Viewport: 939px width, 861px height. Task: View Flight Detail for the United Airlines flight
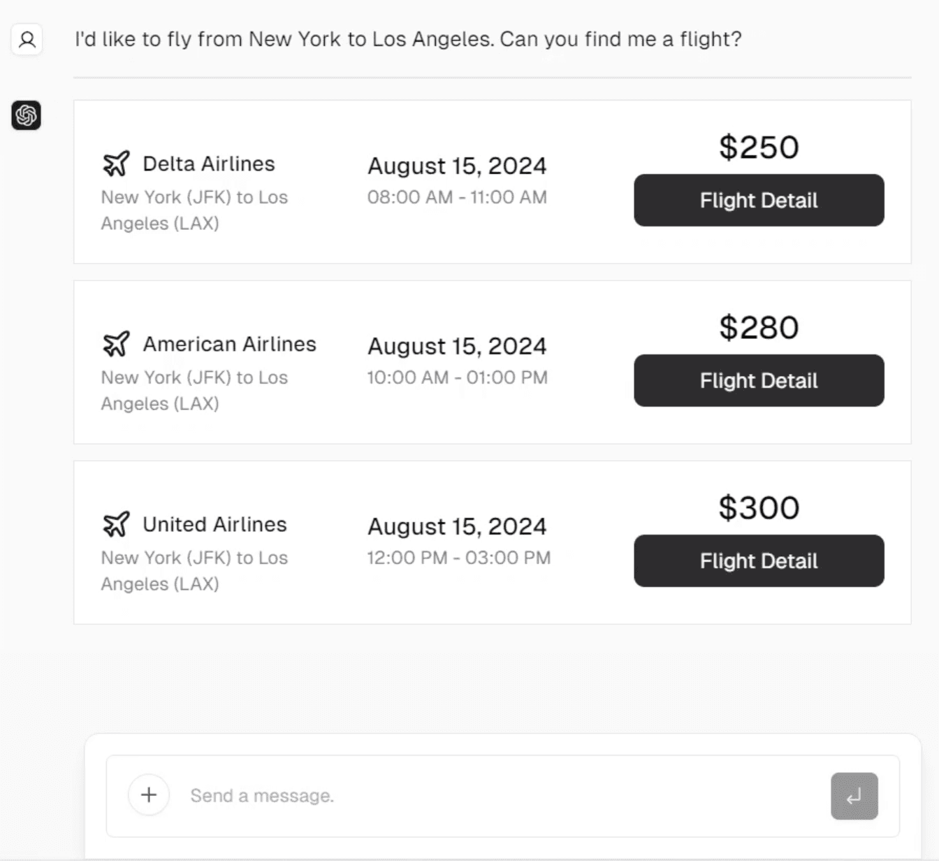(x=759, y=561)
